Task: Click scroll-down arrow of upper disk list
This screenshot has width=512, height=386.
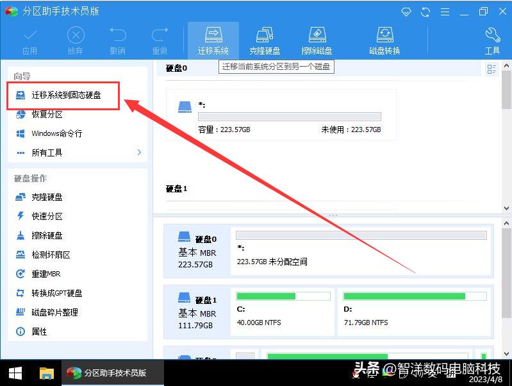Action: 506,208
